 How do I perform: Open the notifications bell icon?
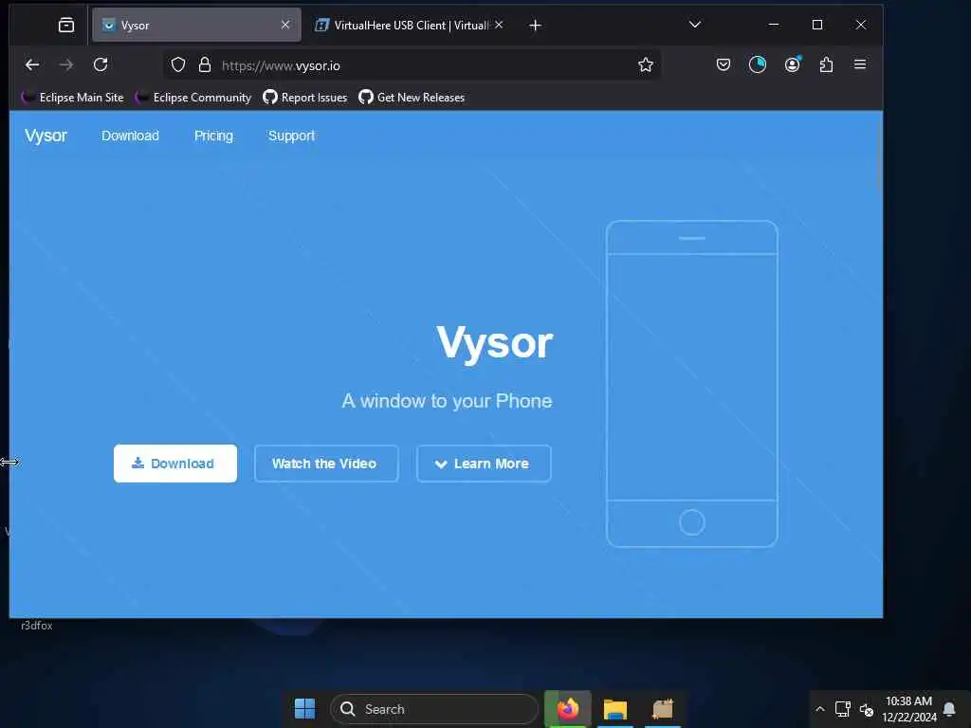point(949,709)
